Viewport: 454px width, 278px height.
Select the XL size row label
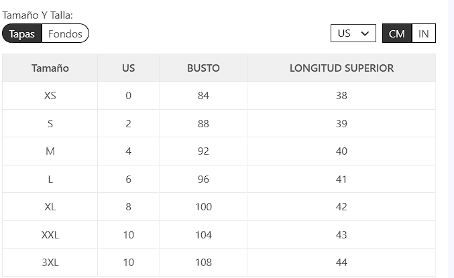coord(50,207)
